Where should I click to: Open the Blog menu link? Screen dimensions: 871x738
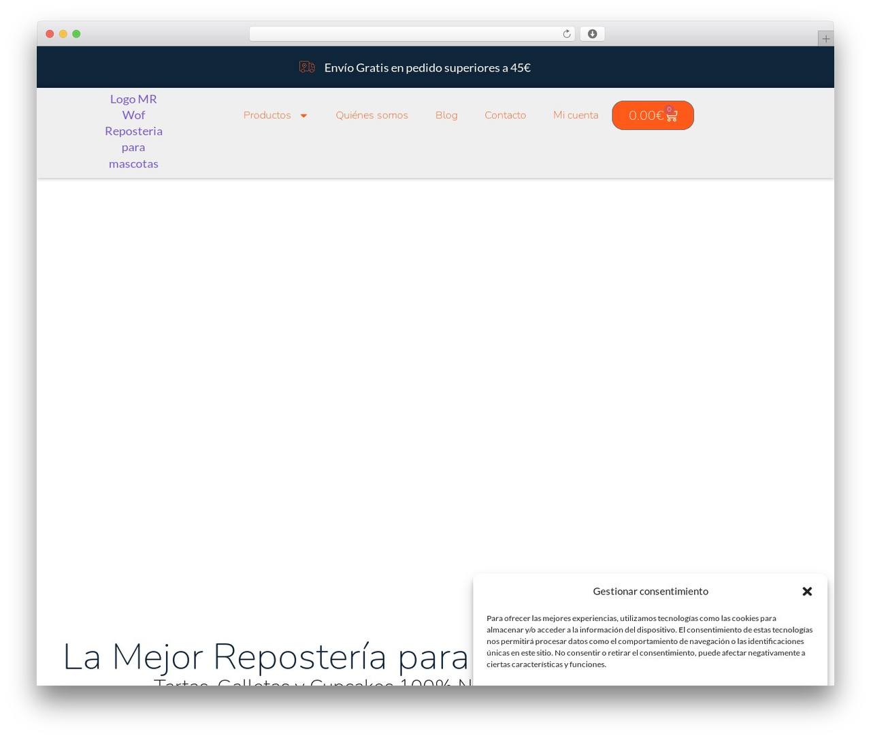point(446,116)
